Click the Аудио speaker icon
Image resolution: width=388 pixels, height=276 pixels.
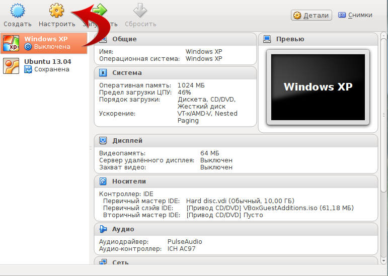coord(103,229)
